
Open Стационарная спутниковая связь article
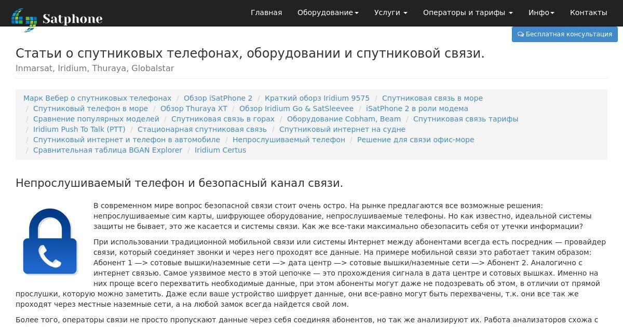202,129
